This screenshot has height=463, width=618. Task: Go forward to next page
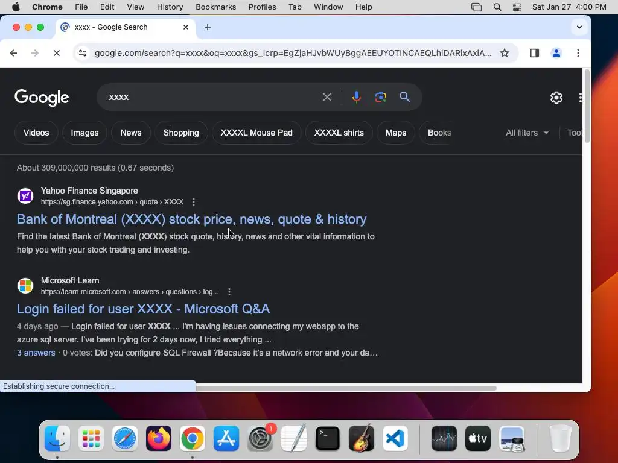34,53
